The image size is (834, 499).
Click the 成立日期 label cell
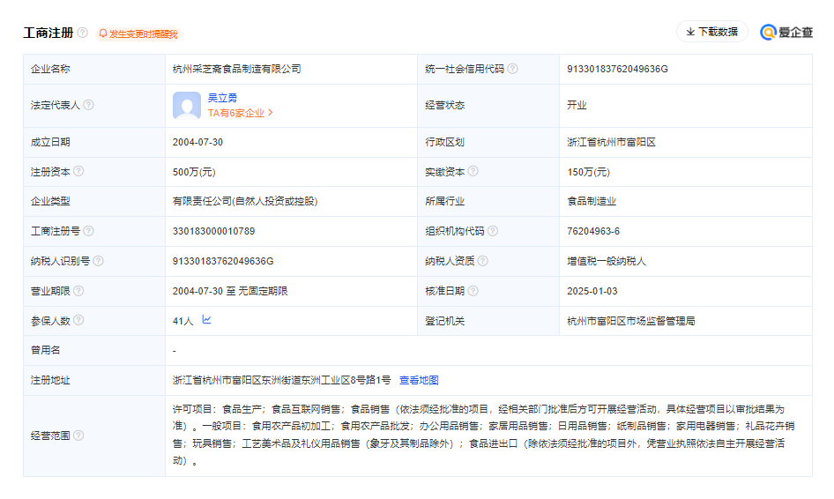point(94,142)
